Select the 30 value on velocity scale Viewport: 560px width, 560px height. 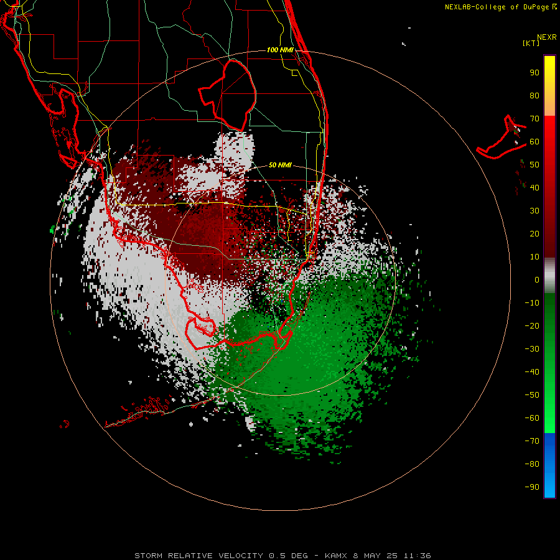pyautogui.click(x=534, y=211)
